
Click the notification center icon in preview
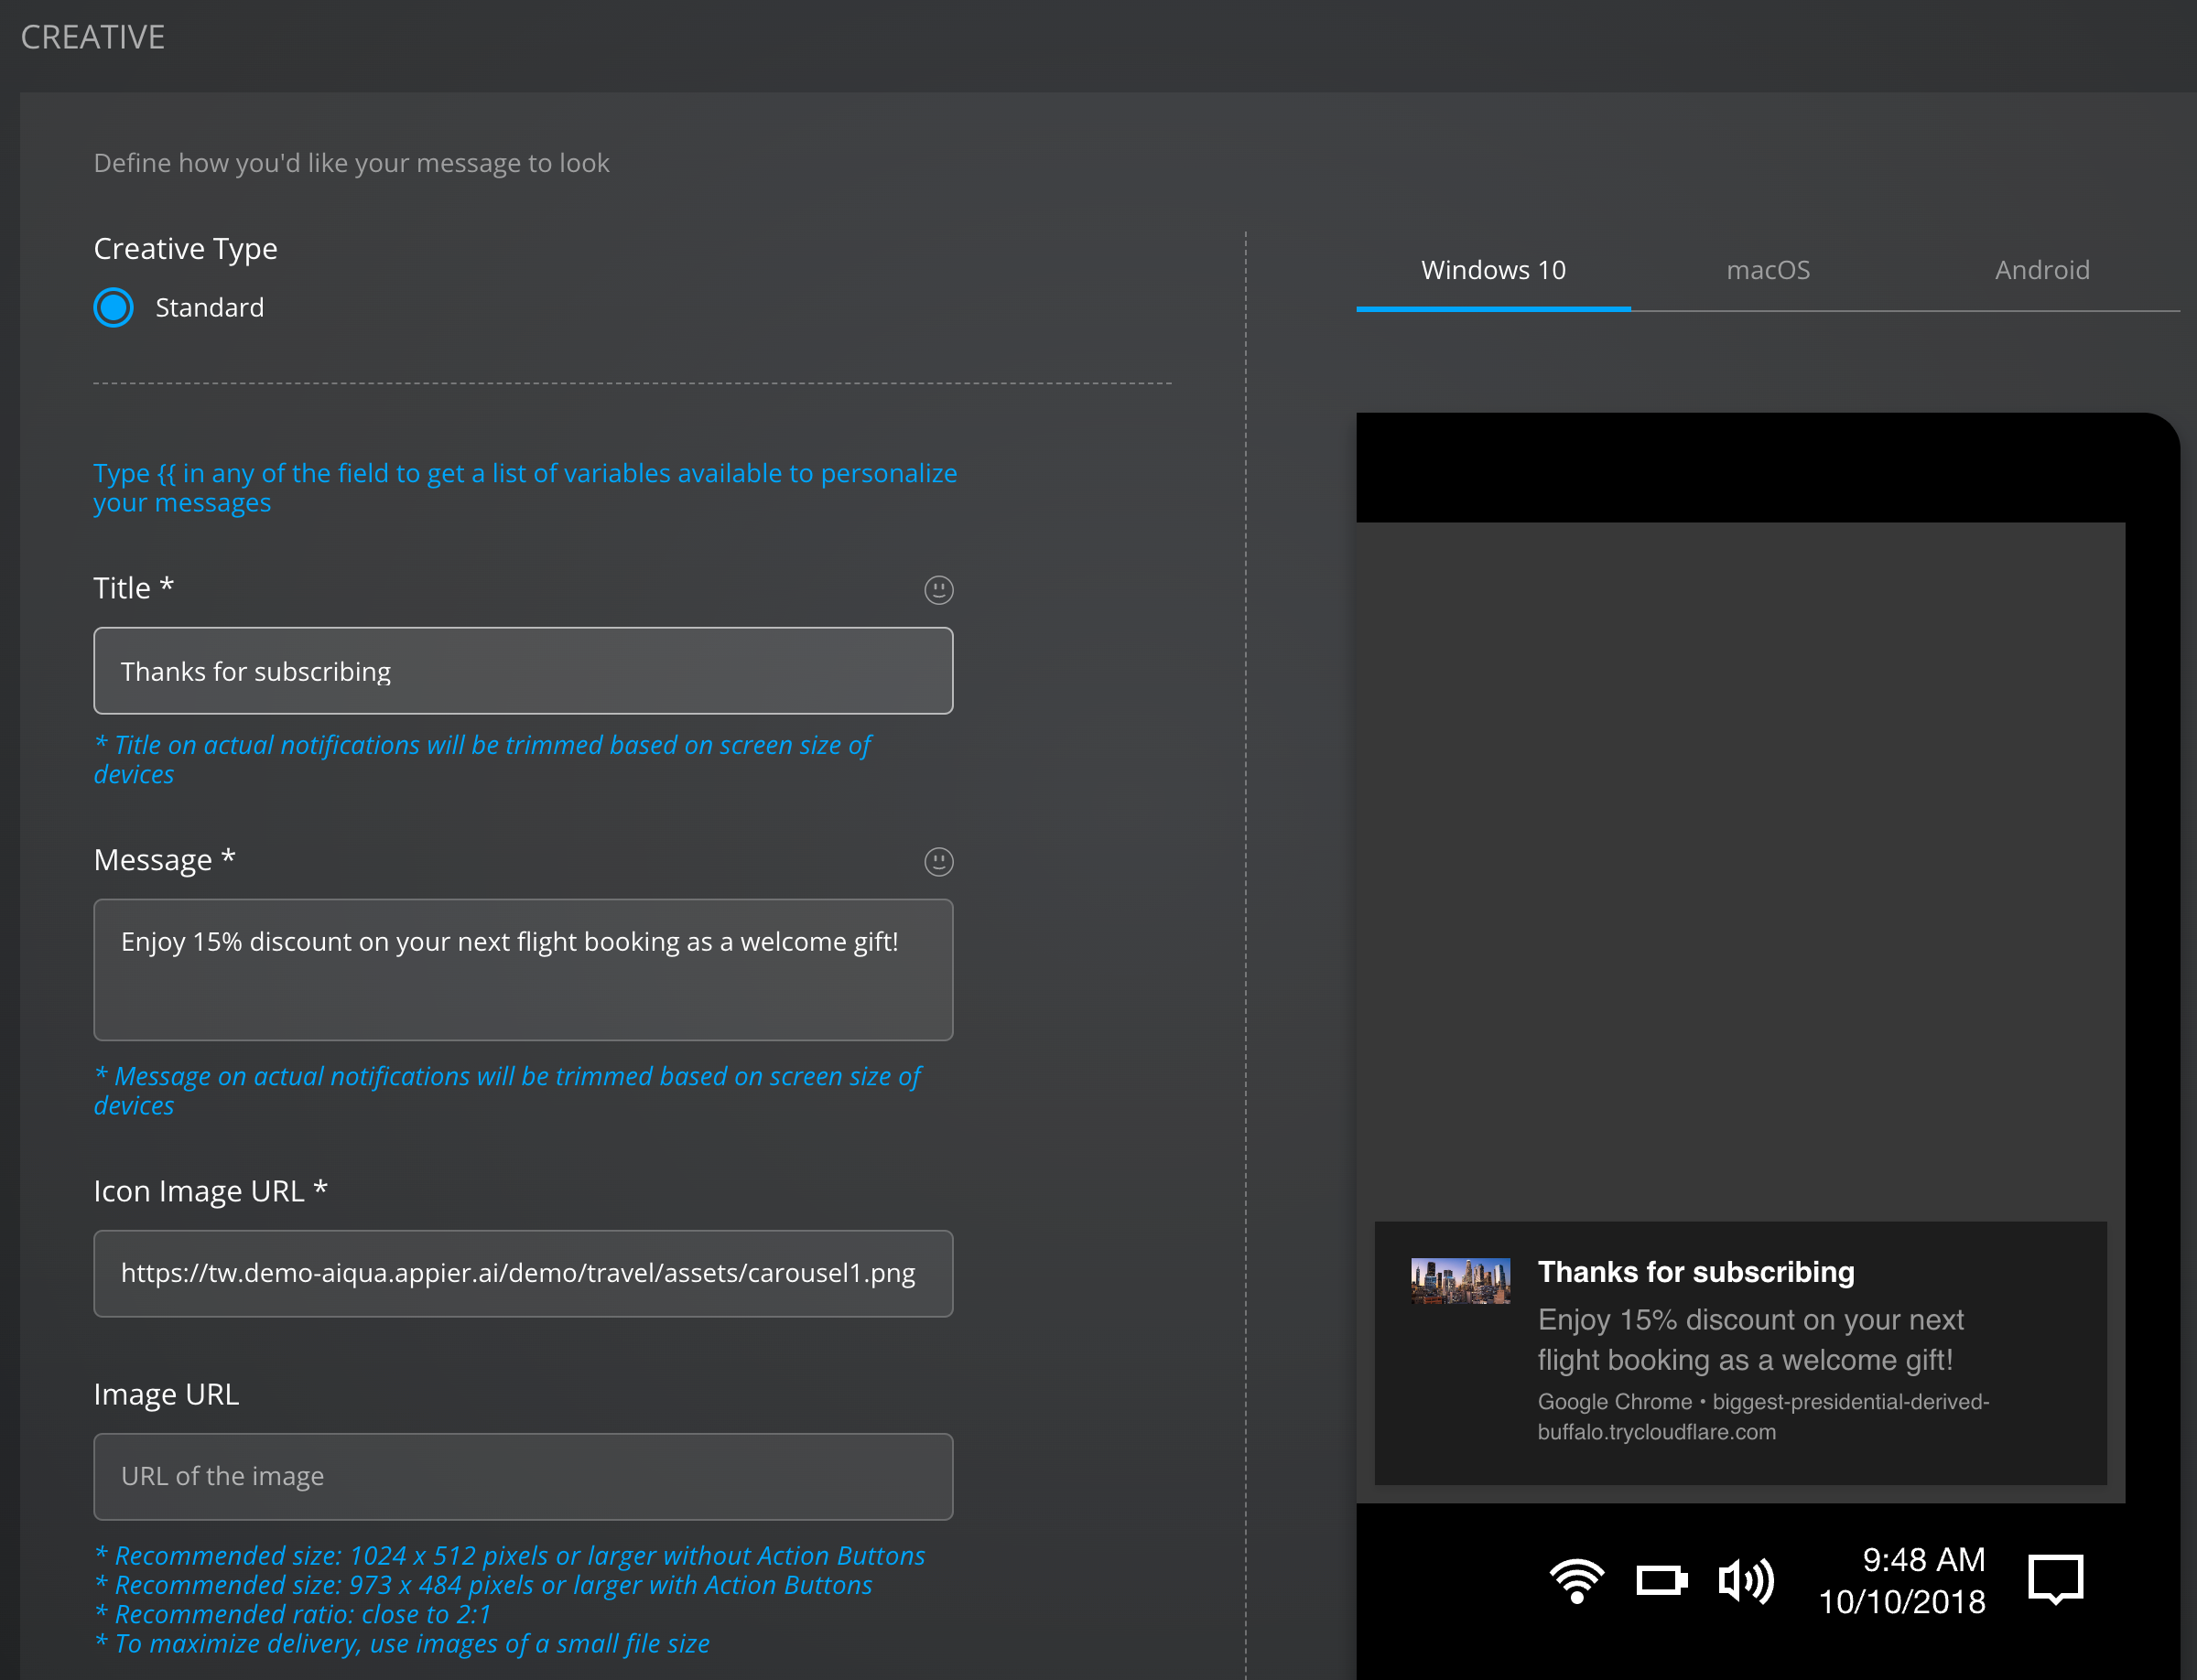pyautogui.click(x=2055, y=1580)
